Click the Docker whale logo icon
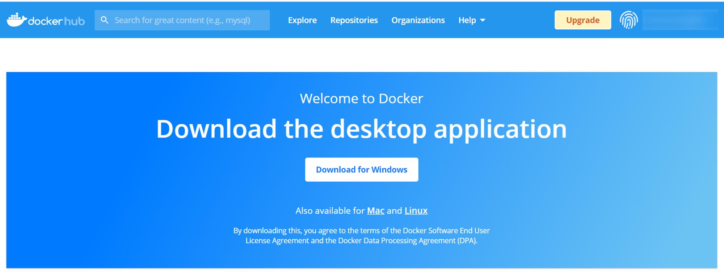Image resolution: width=724 pixels, height=274 pixels. tap(17, 20)
